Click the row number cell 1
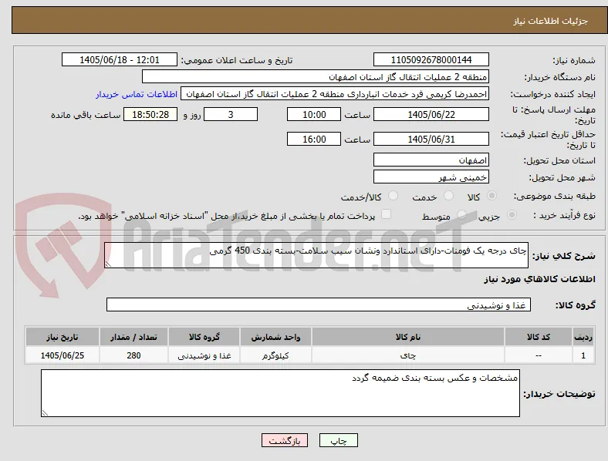Screen dimensions: 608x461 point(583,355)
